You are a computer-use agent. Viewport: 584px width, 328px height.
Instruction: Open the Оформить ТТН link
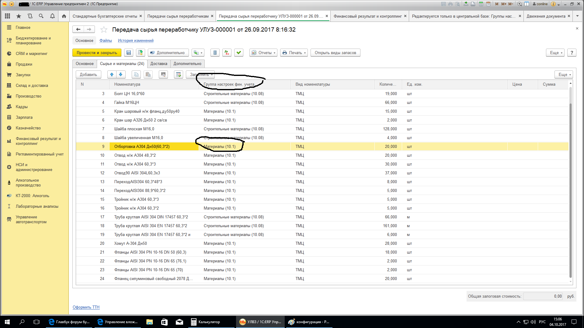point(86,307)
